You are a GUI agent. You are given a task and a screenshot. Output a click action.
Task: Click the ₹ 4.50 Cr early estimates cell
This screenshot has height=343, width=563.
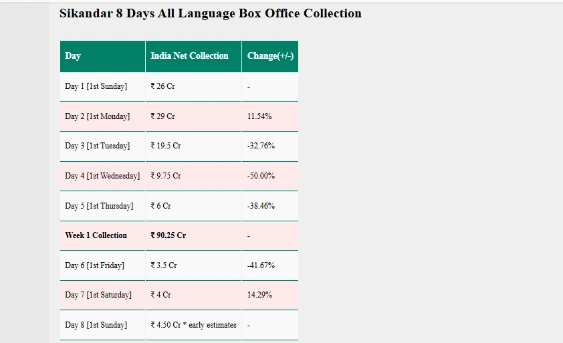[x=193, y=325]
